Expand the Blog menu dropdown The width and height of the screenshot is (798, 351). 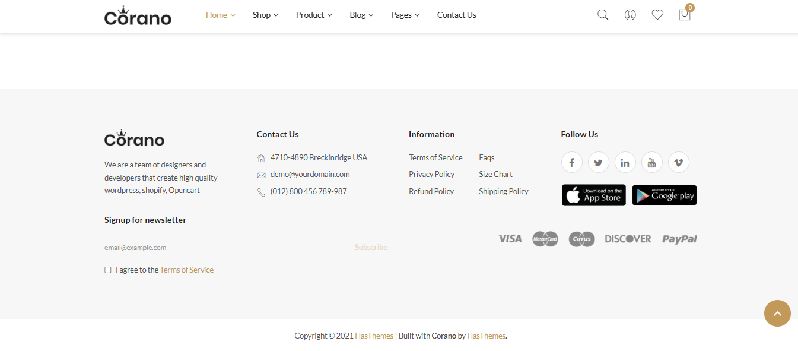tap(361, 15)
